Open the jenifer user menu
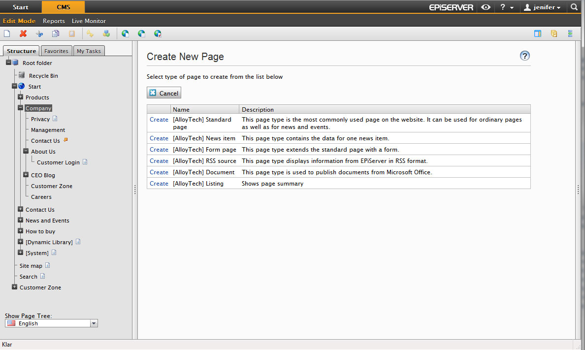The width and height of the screenshot is (585, 350). tap(542, 7)
